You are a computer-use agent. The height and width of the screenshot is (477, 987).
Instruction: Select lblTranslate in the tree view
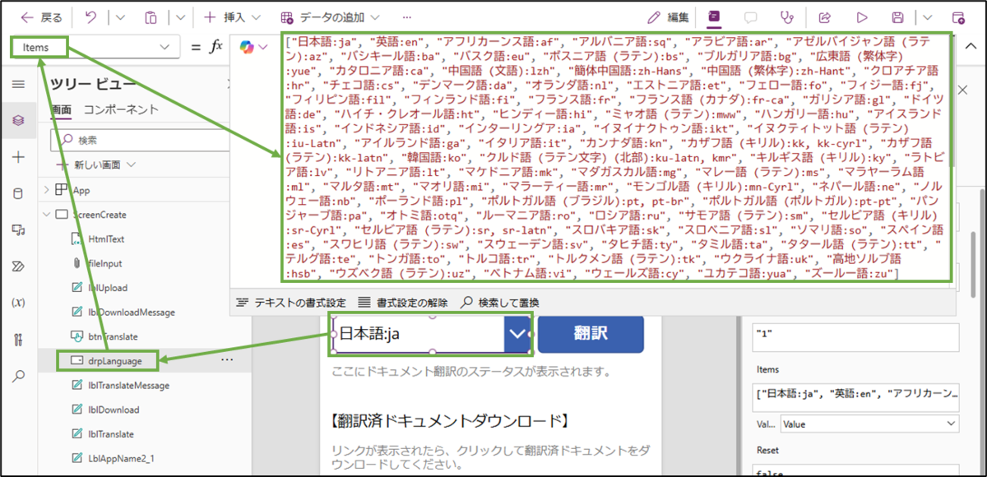click(x=111, y=433)
